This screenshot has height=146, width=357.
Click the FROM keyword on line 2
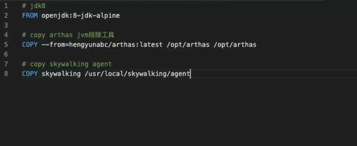coord(30,16)
